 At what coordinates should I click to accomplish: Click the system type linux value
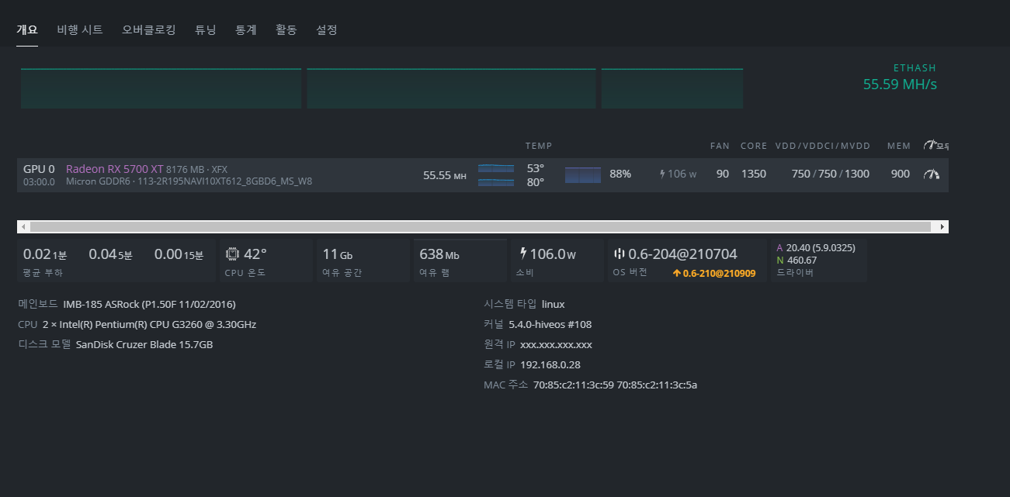[x=553, y=304]
